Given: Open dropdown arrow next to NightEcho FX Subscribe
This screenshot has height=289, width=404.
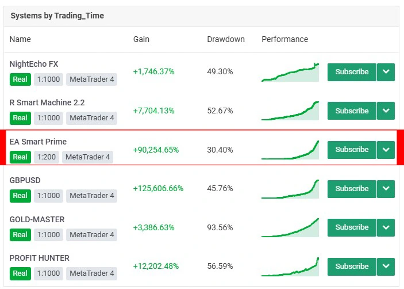Looking at the screenshot, I should coord(386,72).
